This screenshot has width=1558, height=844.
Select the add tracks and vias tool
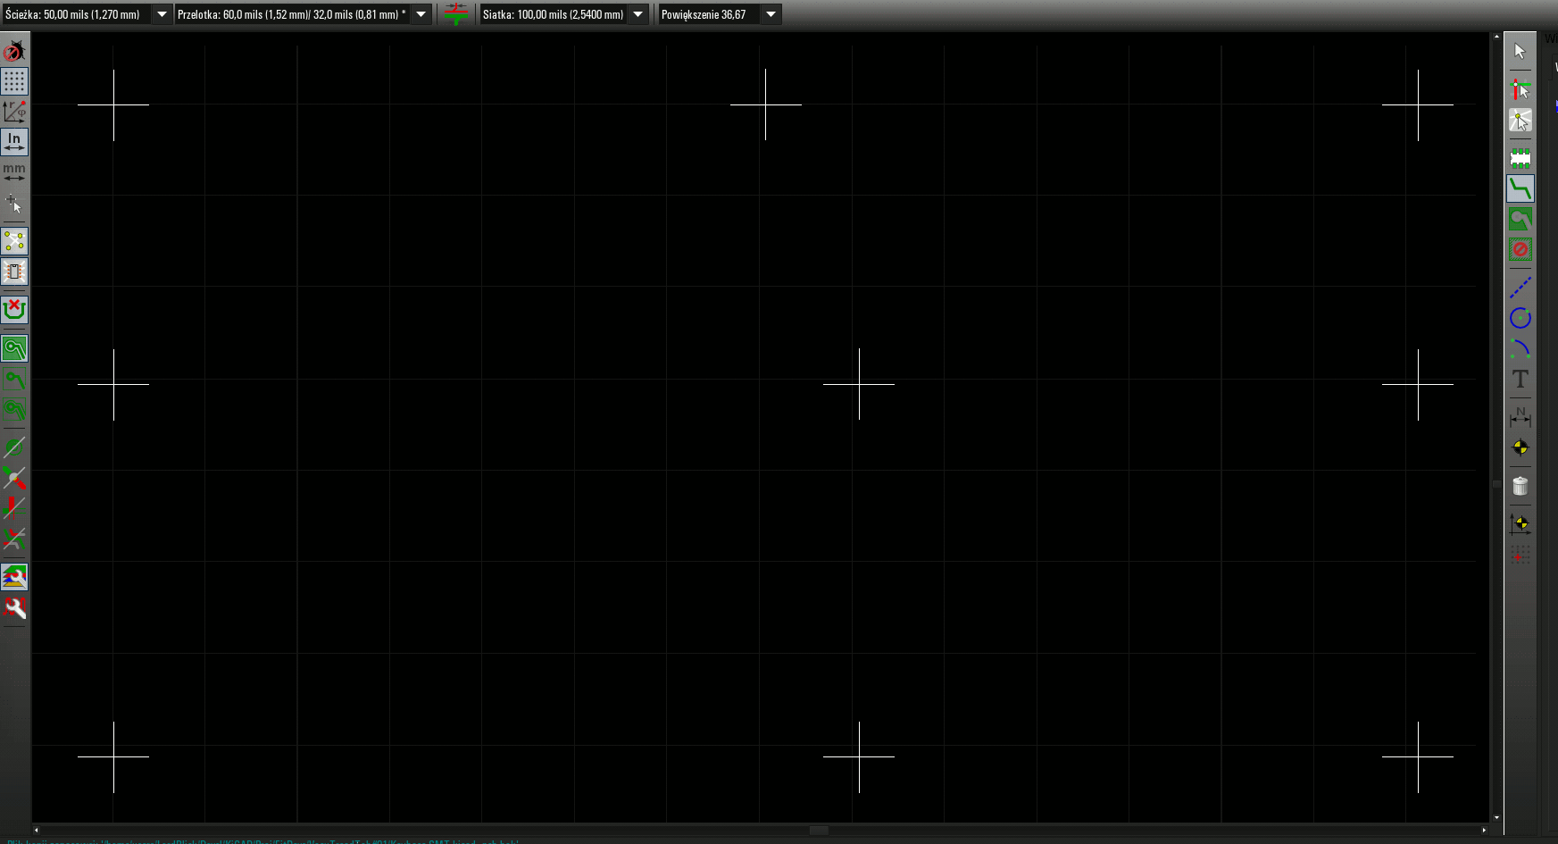pos(1521,188)
